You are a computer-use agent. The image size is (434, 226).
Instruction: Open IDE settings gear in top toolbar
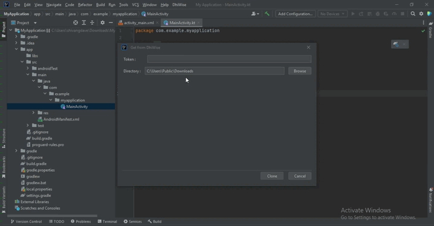(421, 14)
